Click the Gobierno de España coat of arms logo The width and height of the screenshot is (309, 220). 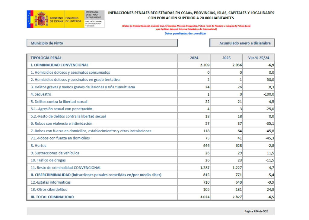click(x=41, y=19)
